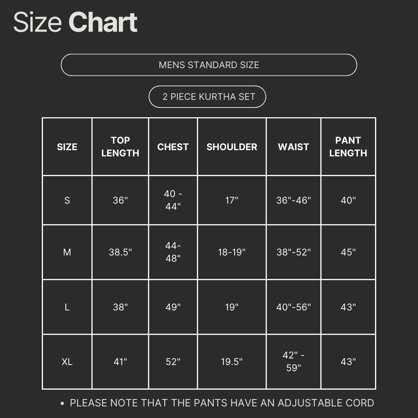Select the TOP LENGTH column header
The image size is (418, 418).
(x=120, y=147)
